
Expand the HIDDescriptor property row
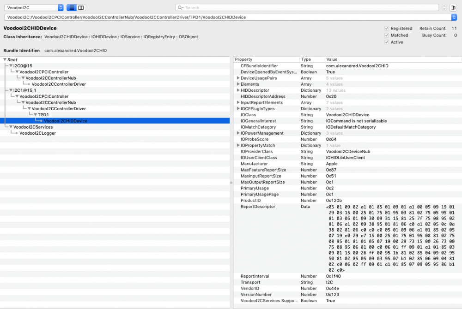coord(238,90)
